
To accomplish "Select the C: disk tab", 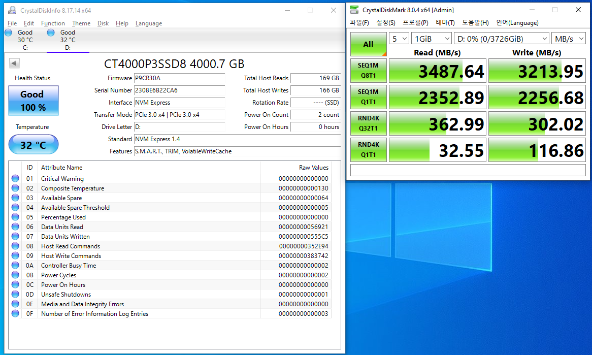I will pos(25,40).
